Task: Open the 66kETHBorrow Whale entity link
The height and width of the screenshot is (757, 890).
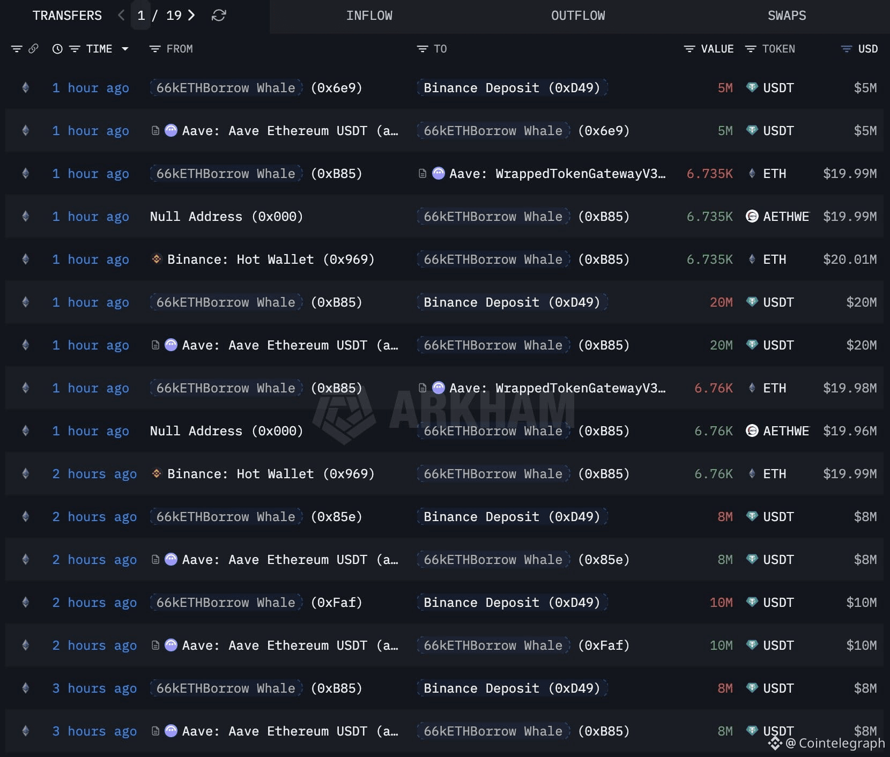Action: tap(225, 88)
